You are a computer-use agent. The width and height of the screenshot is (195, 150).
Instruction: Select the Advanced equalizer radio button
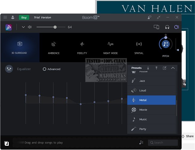tap(44, 69)
